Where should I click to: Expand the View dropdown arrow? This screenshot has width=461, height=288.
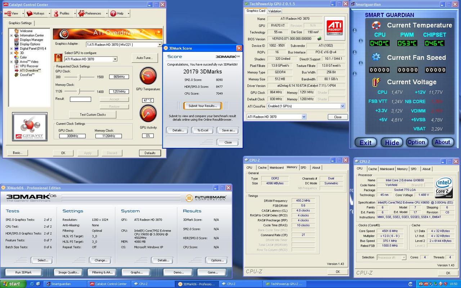point(23,13)
